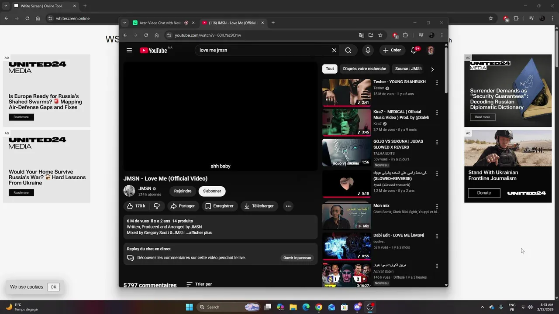Open the JMSN channel avatar
This screenshot has height=314, width=559.
pos(129,191)
